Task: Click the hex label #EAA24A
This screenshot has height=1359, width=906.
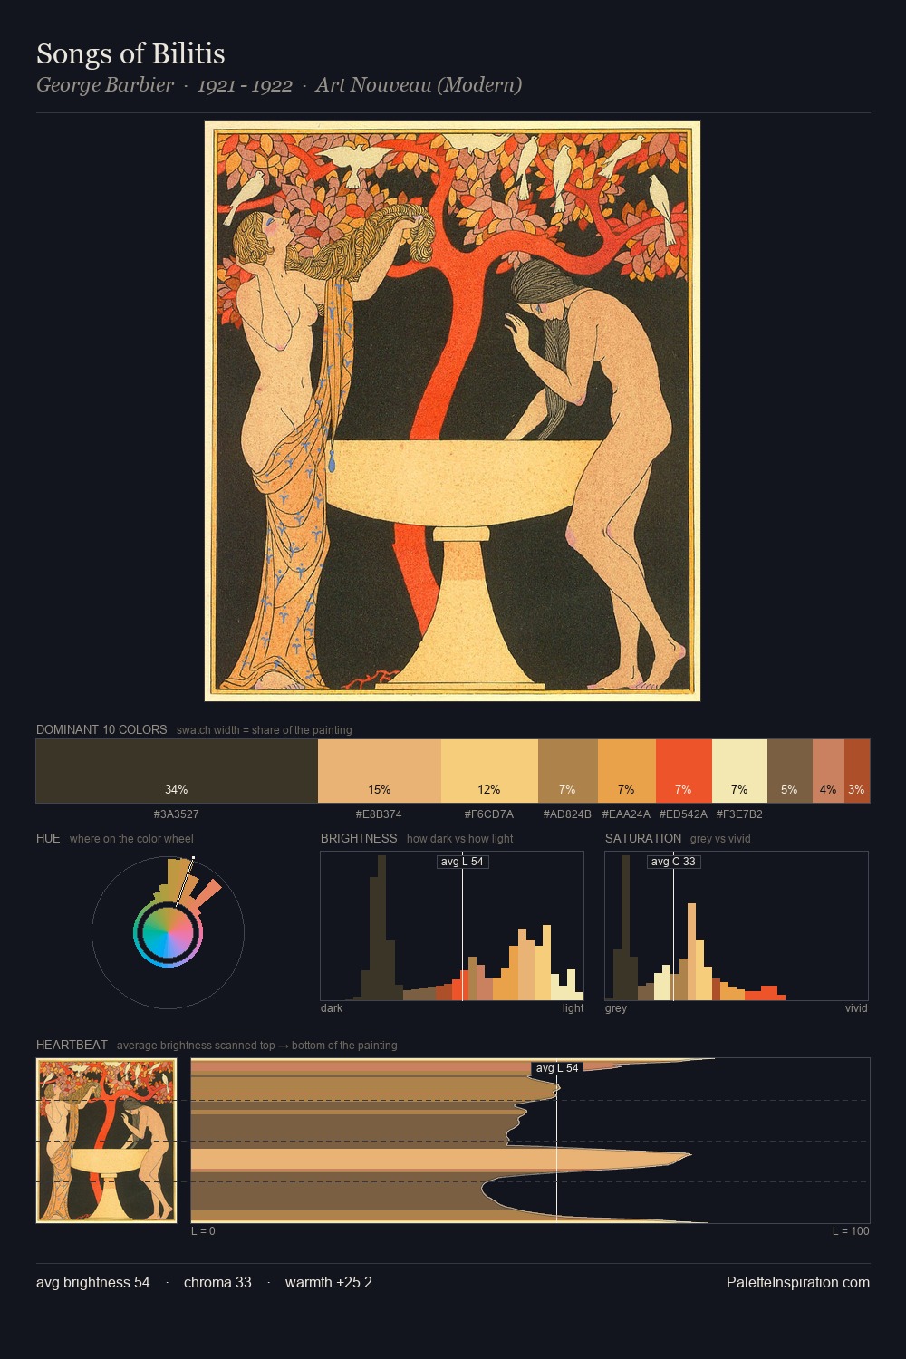Action: tap(626, 814)
